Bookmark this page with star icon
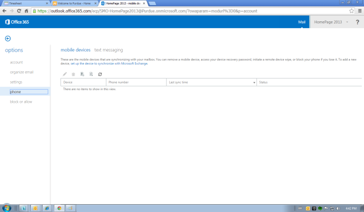Screen dimensions: 364x212 352,11
